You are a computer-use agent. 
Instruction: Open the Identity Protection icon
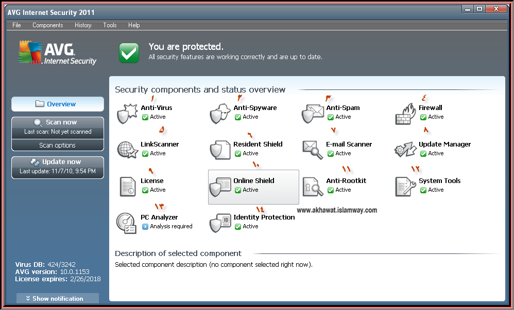point(220,223)
